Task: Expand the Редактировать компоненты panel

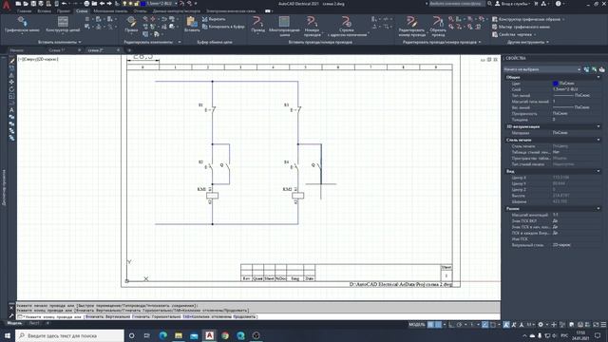Action: click(x=152, y=42)
